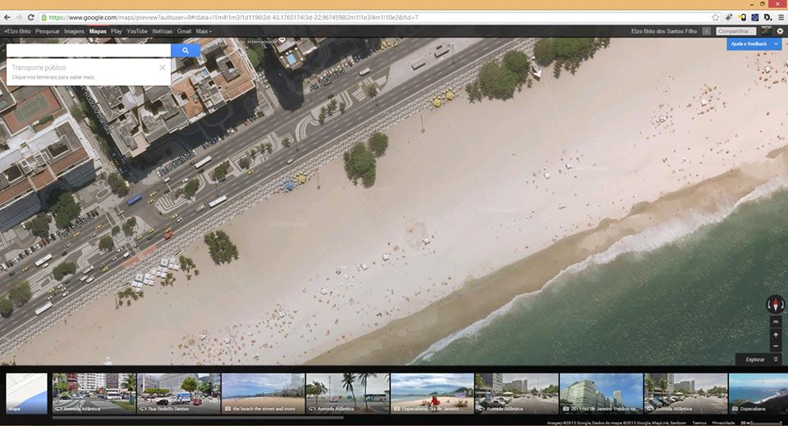Collapse the Explorar photo strip
The image size is (788, 426).
click(x=776, y=359)
